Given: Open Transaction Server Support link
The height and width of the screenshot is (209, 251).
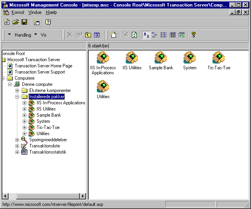Looking at the screenshot, I should (40, 72).
